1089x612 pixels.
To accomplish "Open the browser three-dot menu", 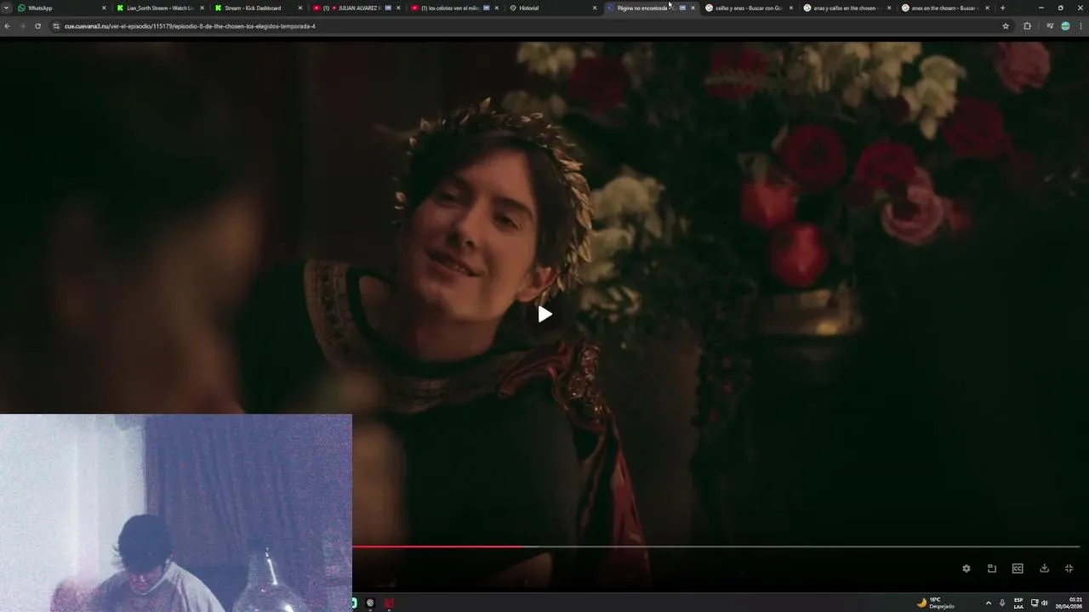I will [x=1080, y=26].
